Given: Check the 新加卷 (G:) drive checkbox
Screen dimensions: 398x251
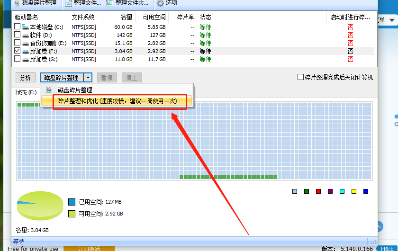Looking at the screenshot, I should (17, 59).
